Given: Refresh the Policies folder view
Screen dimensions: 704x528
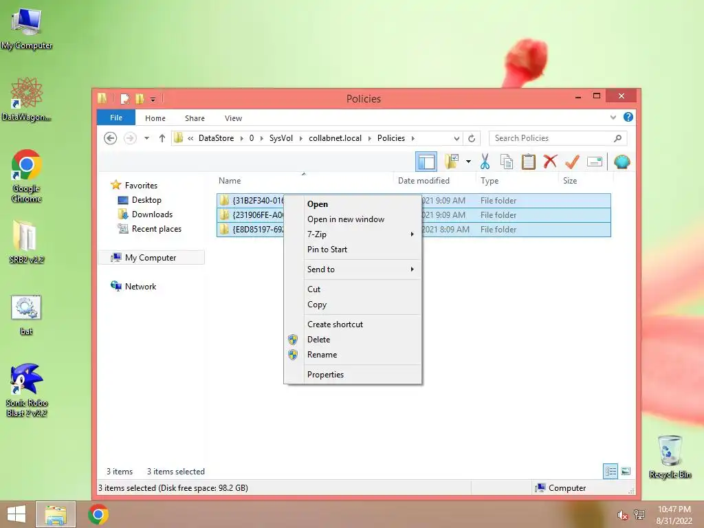Looking at the screenshot, I should click(x=472, y=138).
